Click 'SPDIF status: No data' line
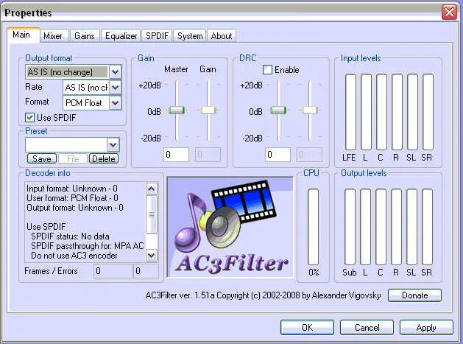463x344 pixels. [x=70, y=236]
